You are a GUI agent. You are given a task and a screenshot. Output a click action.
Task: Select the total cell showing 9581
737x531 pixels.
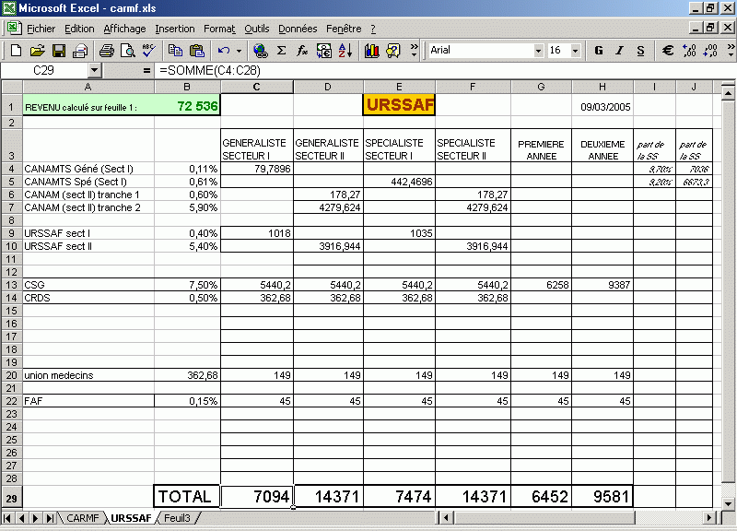point(602,497)
